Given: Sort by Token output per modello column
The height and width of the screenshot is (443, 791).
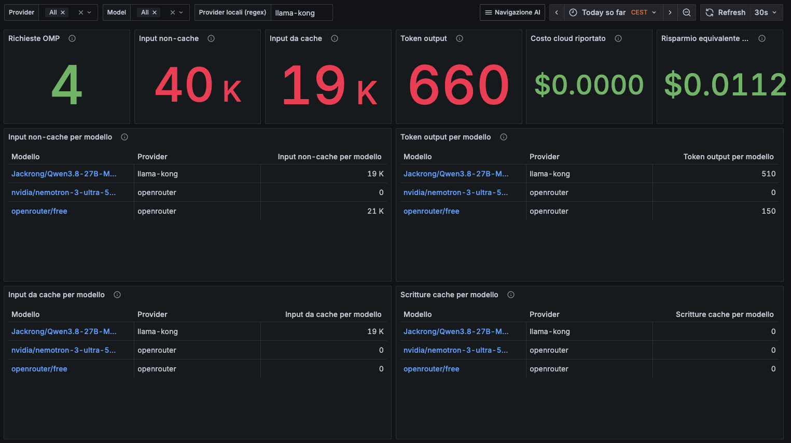Looking at the screenshot, I should coord(728,157).
